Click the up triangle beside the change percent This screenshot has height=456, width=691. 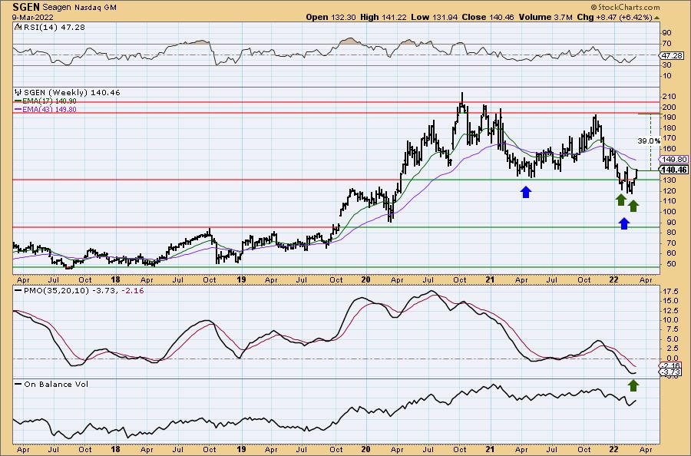[657, 18]
